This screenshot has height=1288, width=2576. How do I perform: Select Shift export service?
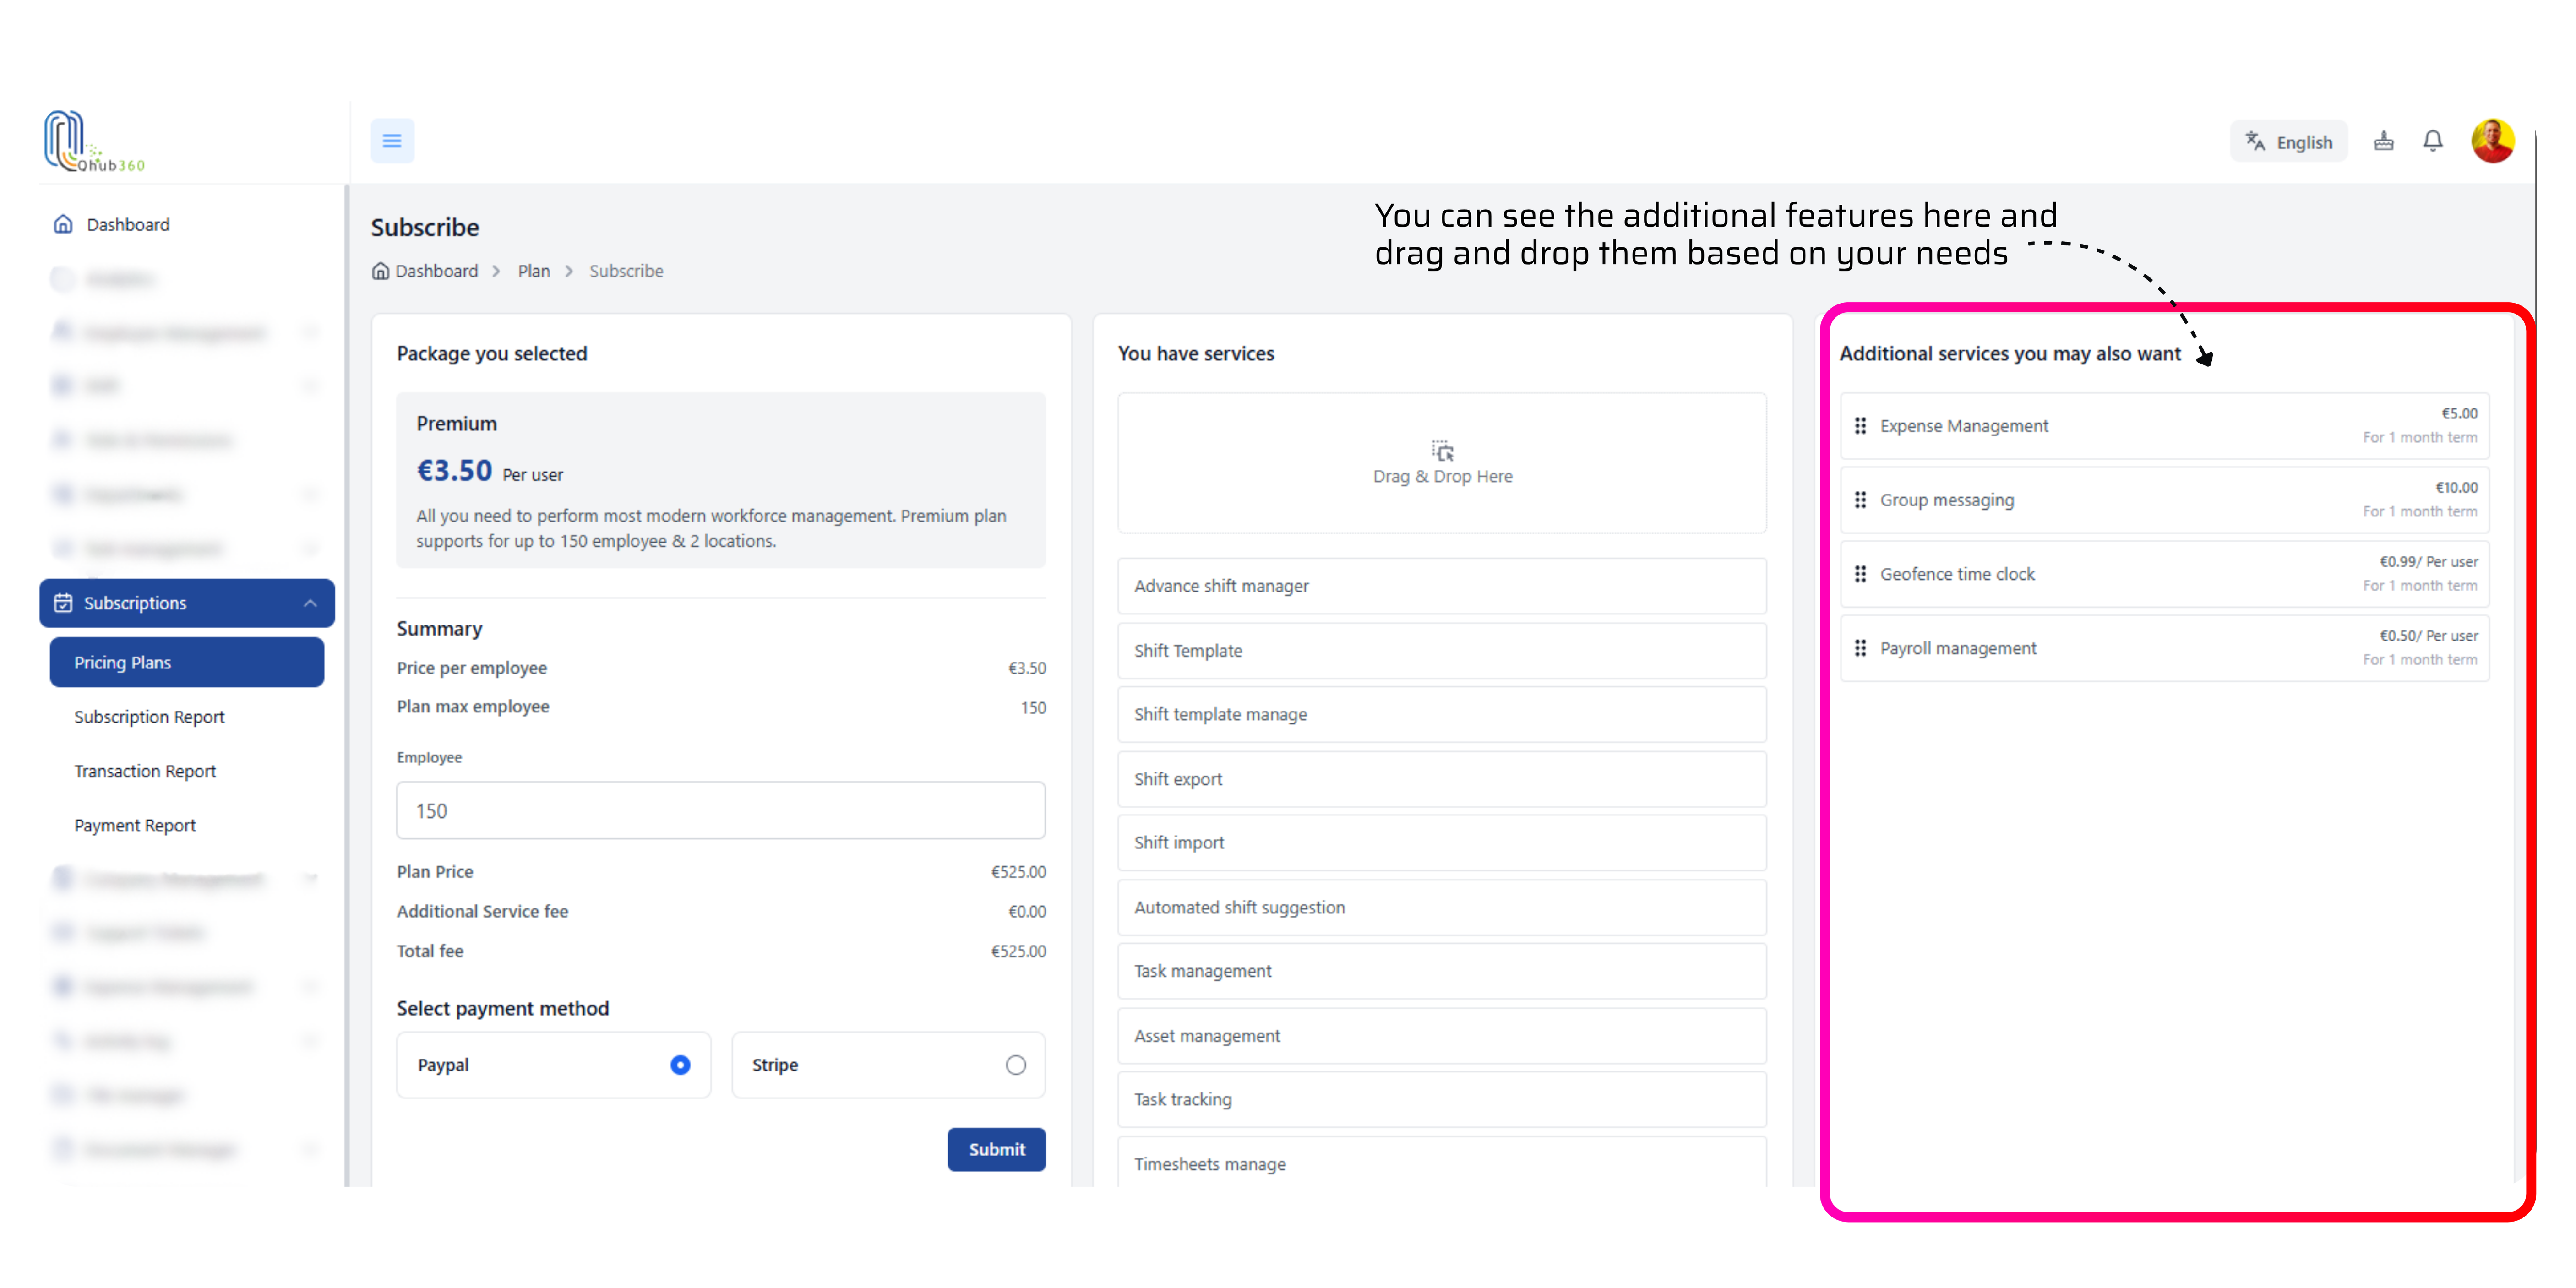(1442, 779)
